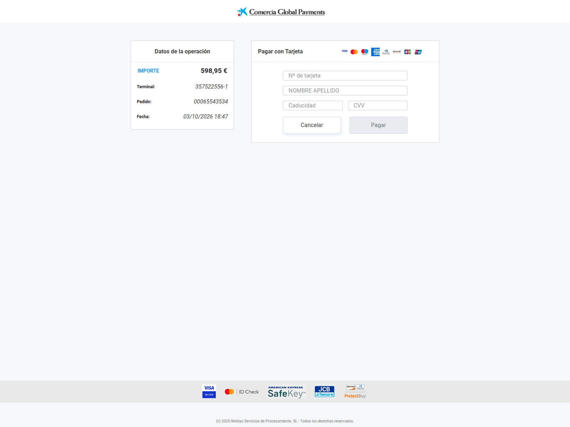Click the Visa Secure badge in the footer

pos(209,391)
